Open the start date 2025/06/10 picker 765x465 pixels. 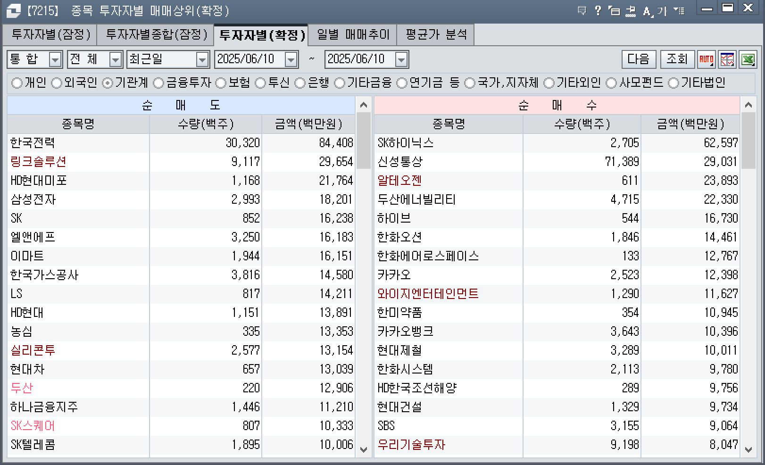[x=291, y=59]
